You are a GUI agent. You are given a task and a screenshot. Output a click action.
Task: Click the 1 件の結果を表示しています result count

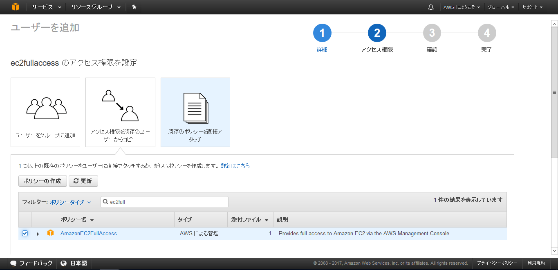tap(468, 200)
